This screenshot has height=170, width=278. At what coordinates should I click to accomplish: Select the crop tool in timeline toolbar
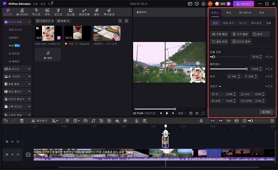(93, 121)
